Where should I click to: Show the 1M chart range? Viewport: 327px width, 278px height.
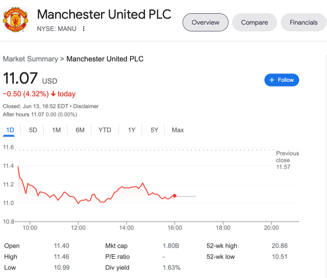[x=56, y=130]
